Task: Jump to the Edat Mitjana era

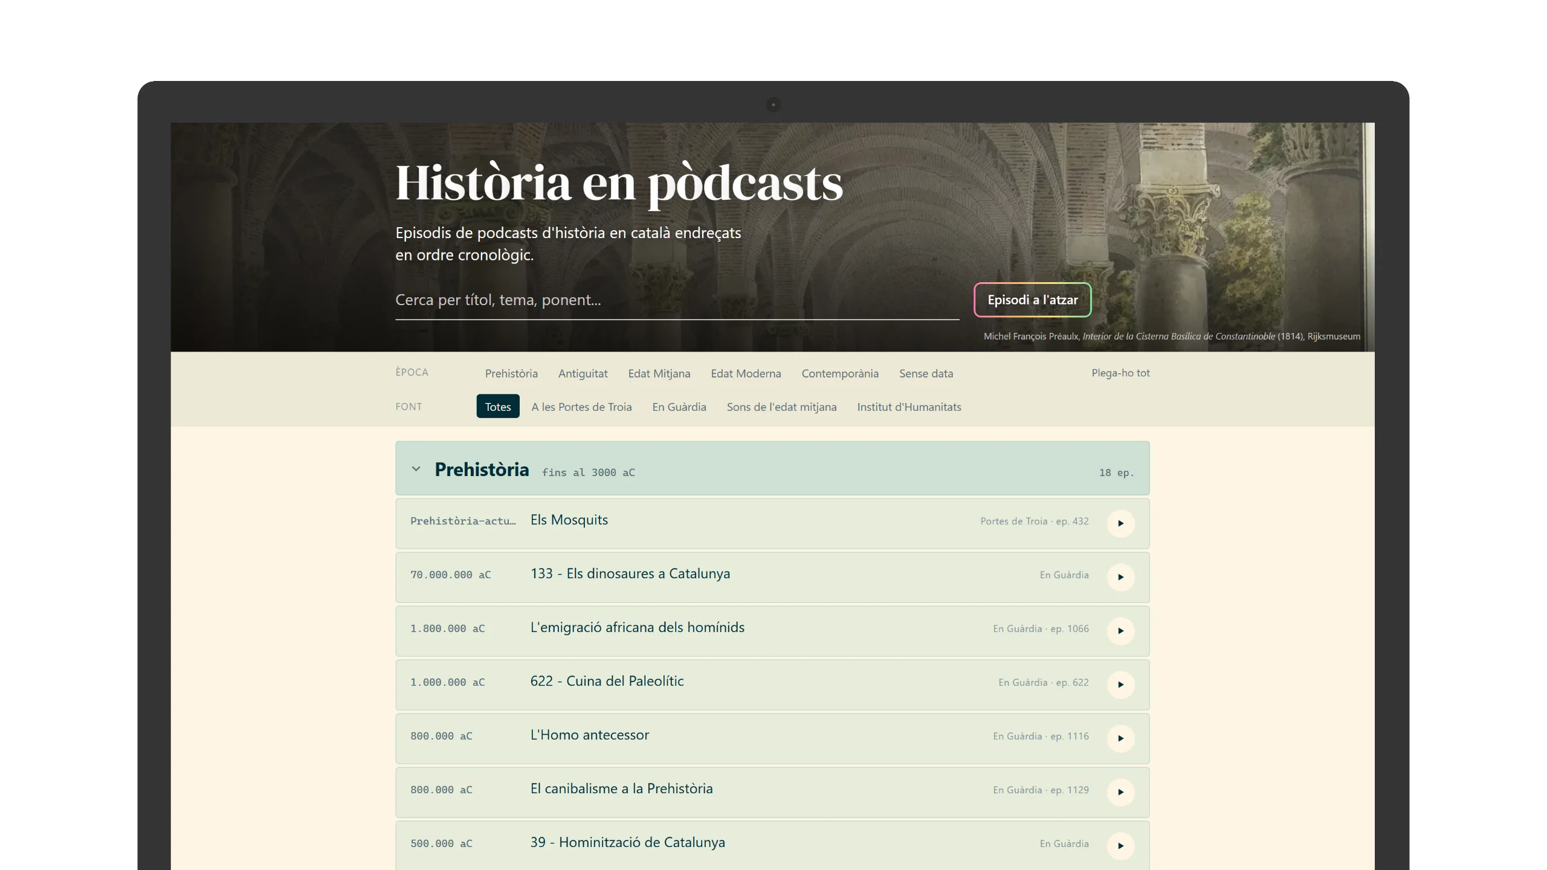Action: (659, 373)
